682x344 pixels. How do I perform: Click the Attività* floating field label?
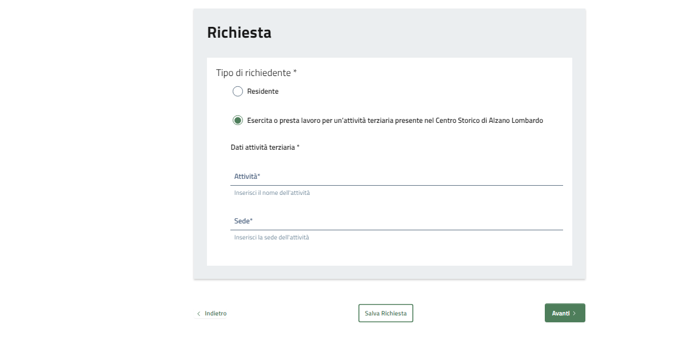click(x=247, y=177)
